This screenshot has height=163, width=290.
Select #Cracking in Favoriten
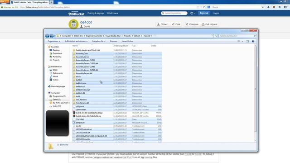pyautogui.click(x=57, y=57)
